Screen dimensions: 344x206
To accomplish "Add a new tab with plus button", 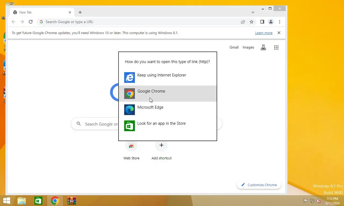I will click(x=80, y=12).
